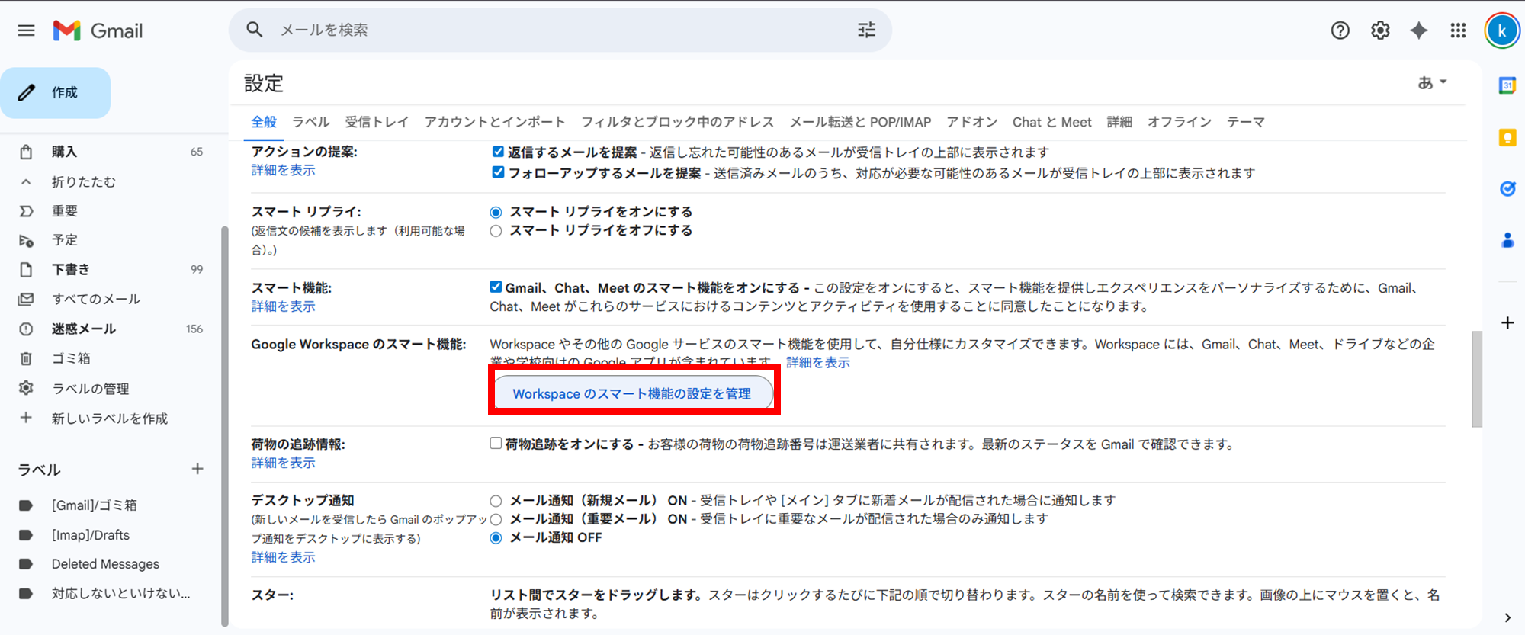The width and height of the screenshot is (1525, 635).
Task: Uncheck 返信するメールを提案 checkbox
Action: pos(498,152)
